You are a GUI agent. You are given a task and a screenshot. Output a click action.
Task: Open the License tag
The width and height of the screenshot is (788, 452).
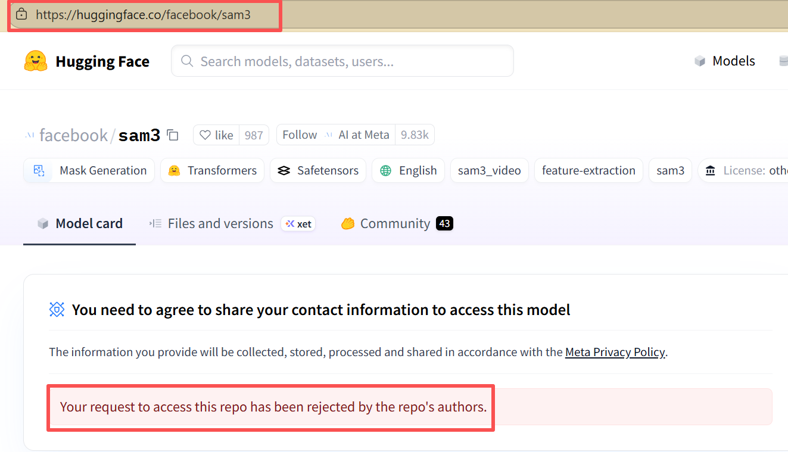click(x=743, y=171)
